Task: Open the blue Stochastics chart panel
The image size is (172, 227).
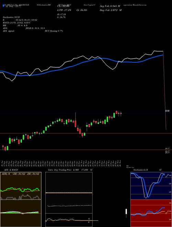Action: tap(151, 186)
